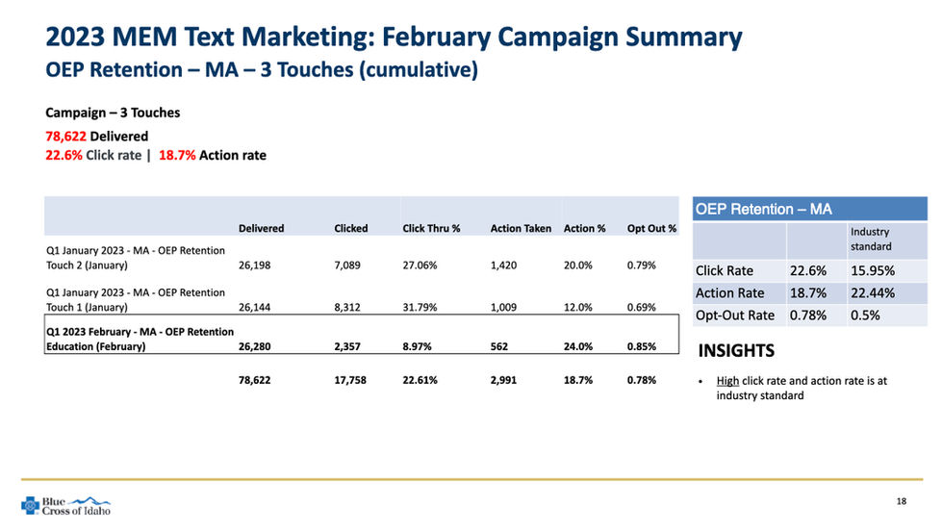Select the total Clicked cell showing 17,758
Viewport: 942px width, 530px height.
(351, 380)
